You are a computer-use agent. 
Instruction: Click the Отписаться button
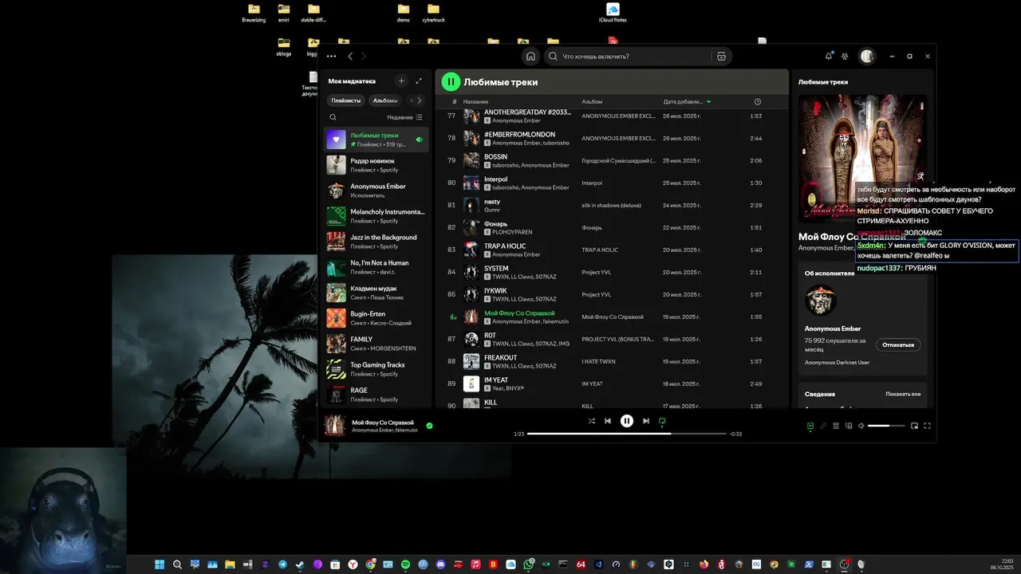tap(898, 345)
